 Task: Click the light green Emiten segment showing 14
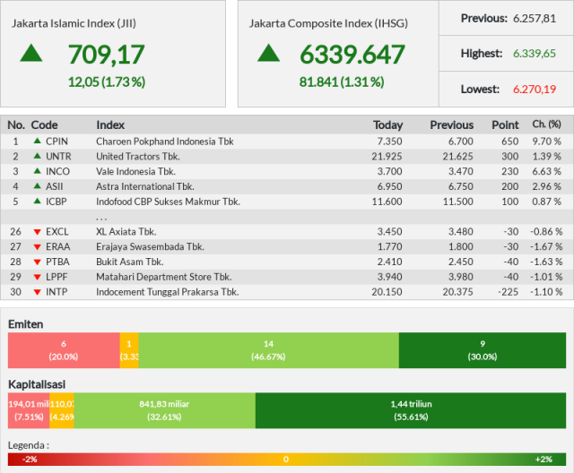click(x=268, y=349)
